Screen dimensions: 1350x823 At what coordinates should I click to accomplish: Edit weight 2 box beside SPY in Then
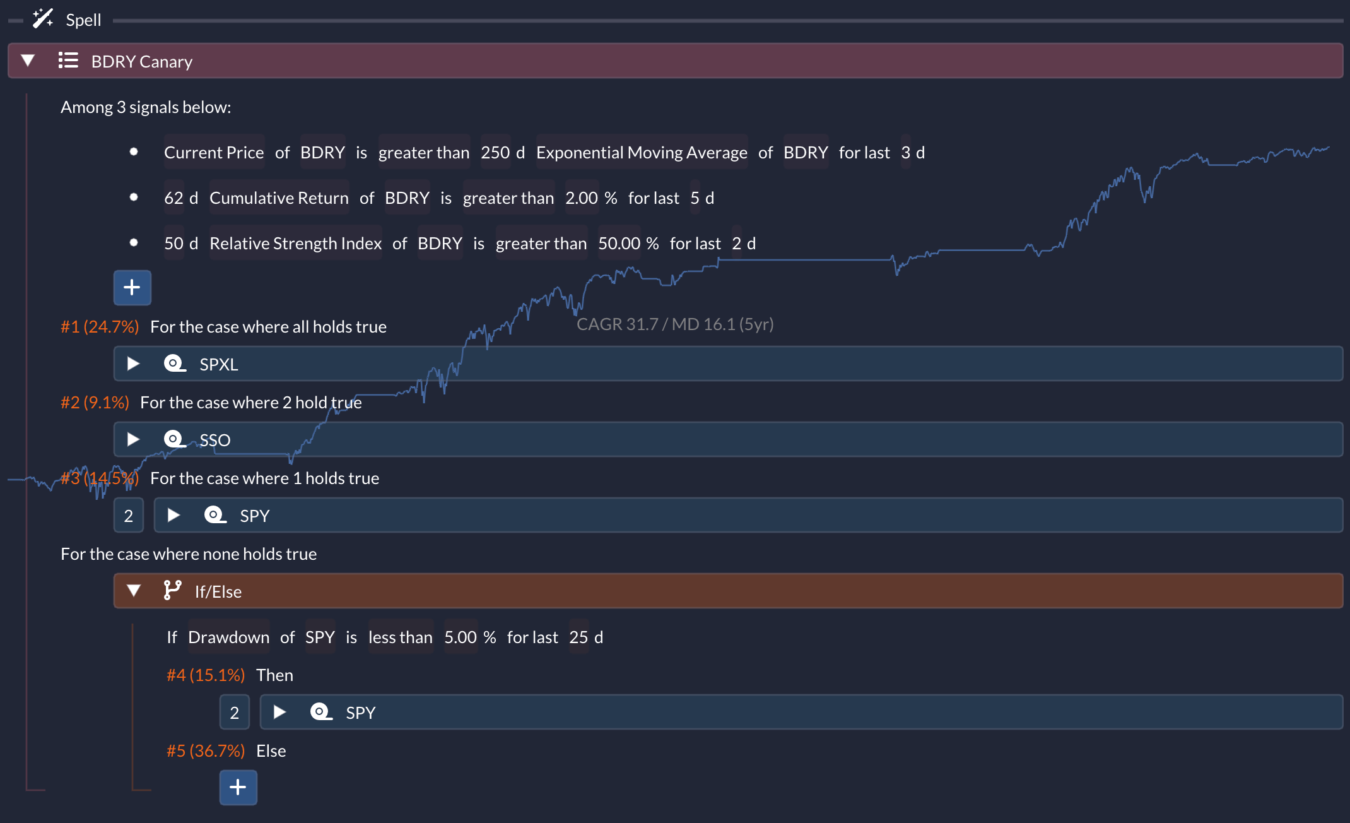click(x=234, y=713)
